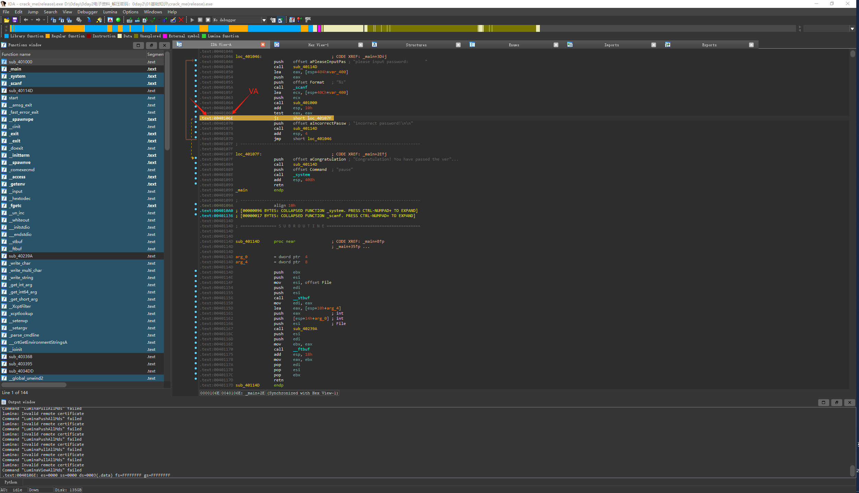The width and height of the screenshot is (859, 493).
Task: Select _main in the functions list
Action: [16, 69]
